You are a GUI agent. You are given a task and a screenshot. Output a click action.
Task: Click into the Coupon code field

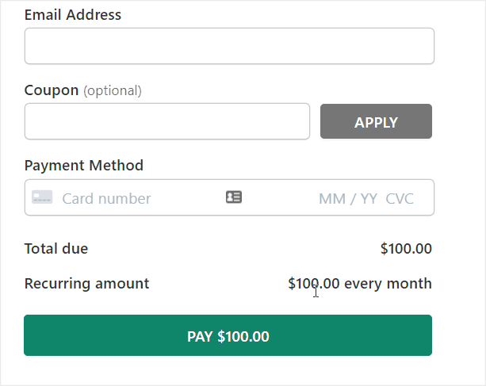166,121
